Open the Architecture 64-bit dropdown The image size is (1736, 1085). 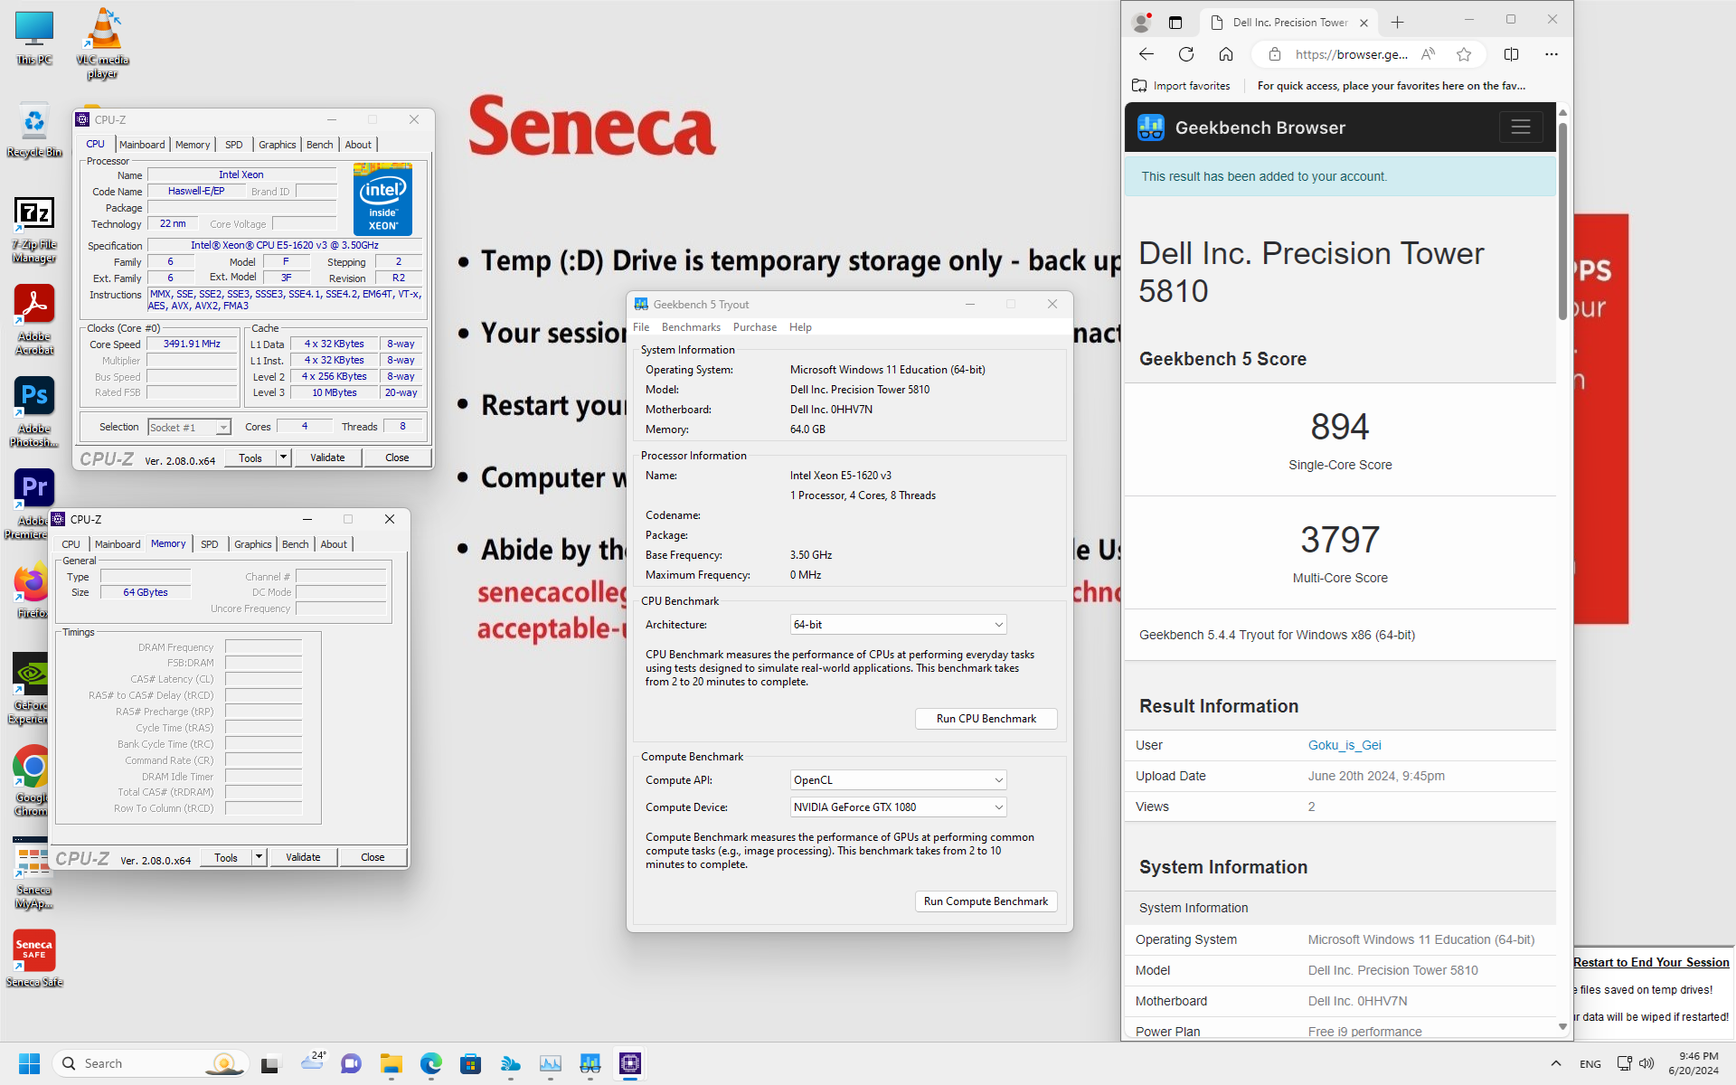(898, 625)
